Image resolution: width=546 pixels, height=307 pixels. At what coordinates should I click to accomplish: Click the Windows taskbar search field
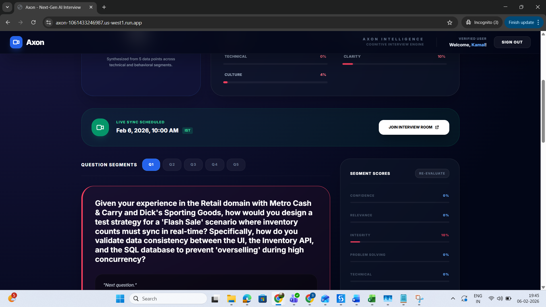click(168, 298)
